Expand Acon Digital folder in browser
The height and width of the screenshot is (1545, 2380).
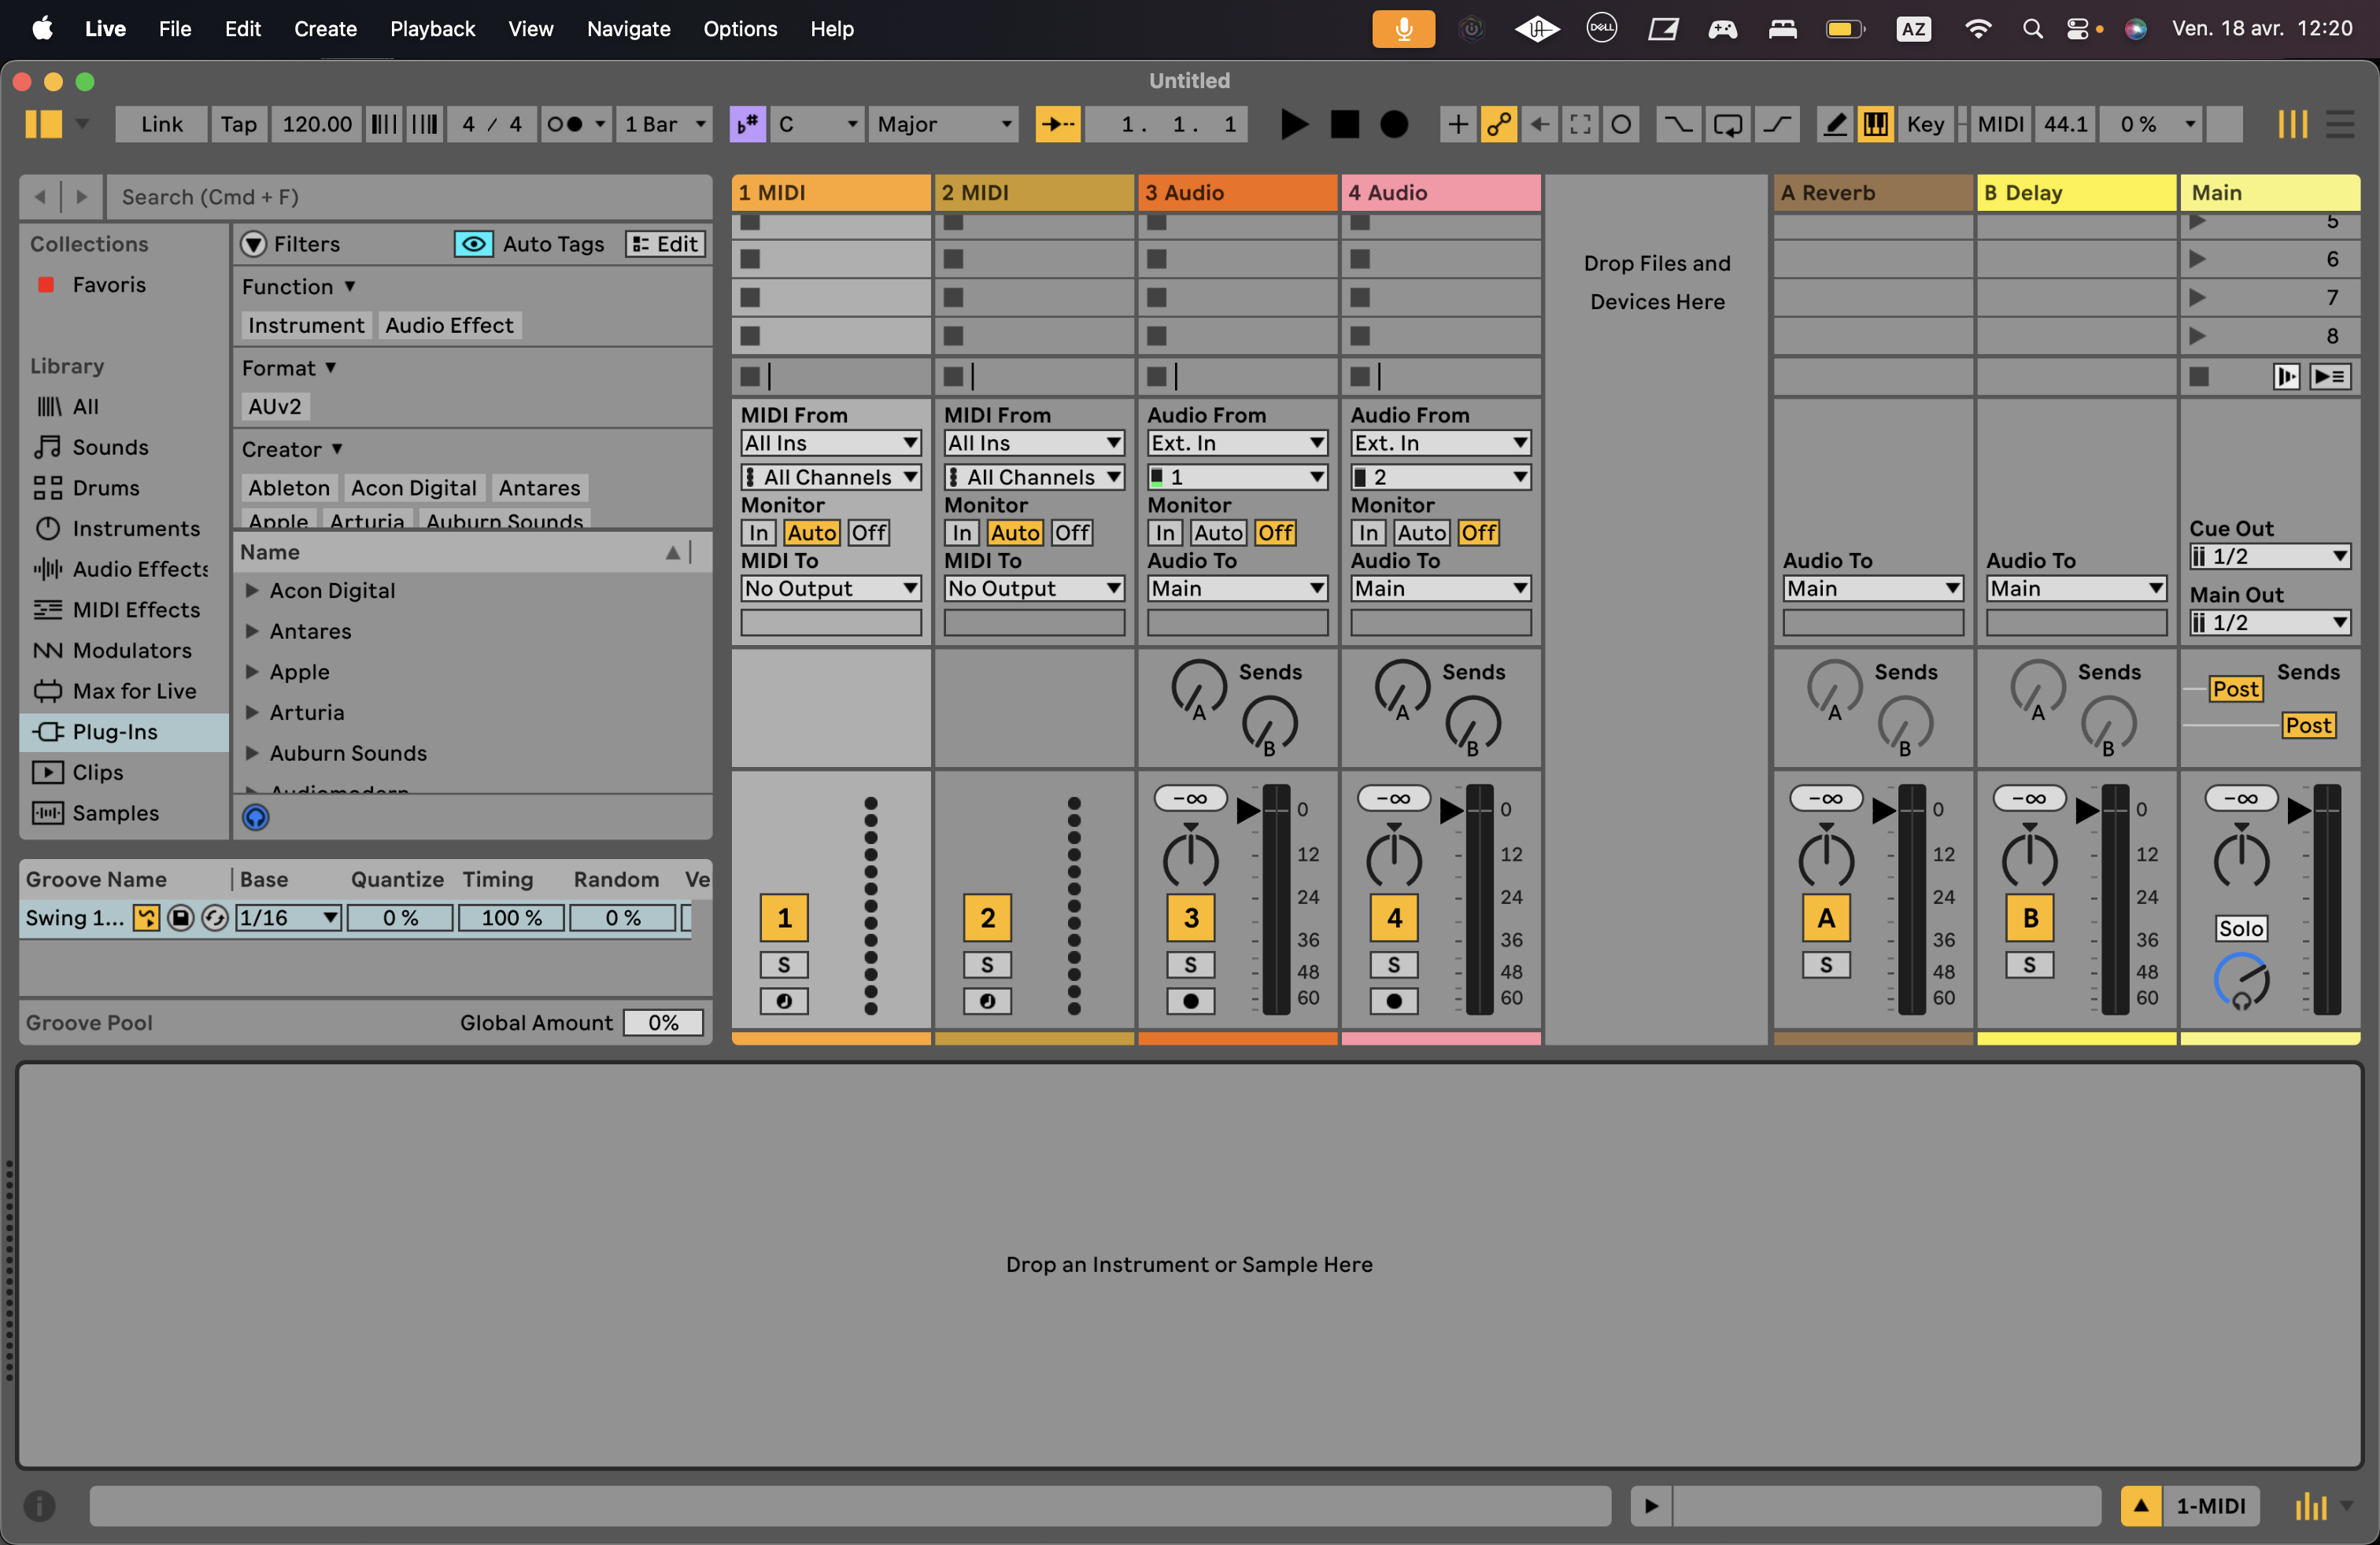pos(252,591)
